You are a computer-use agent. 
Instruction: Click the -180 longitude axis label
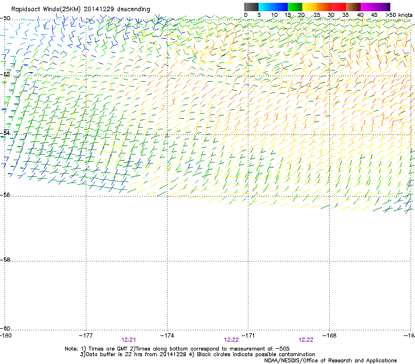pos(6,335)
